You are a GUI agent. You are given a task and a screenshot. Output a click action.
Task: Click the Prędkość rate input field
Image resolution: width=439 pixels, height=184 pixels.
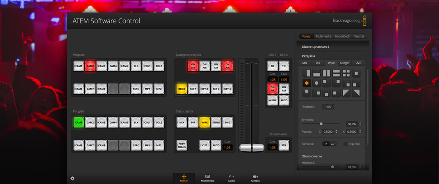[328, 107]
